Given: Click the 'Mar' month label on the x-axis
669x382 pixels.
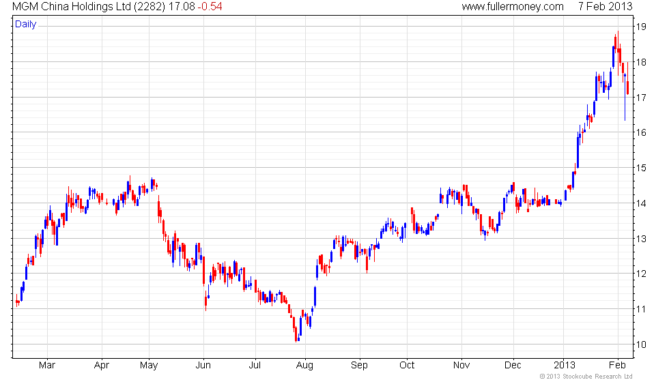Looking at the screenshot, I should click(x=47, y=366).
